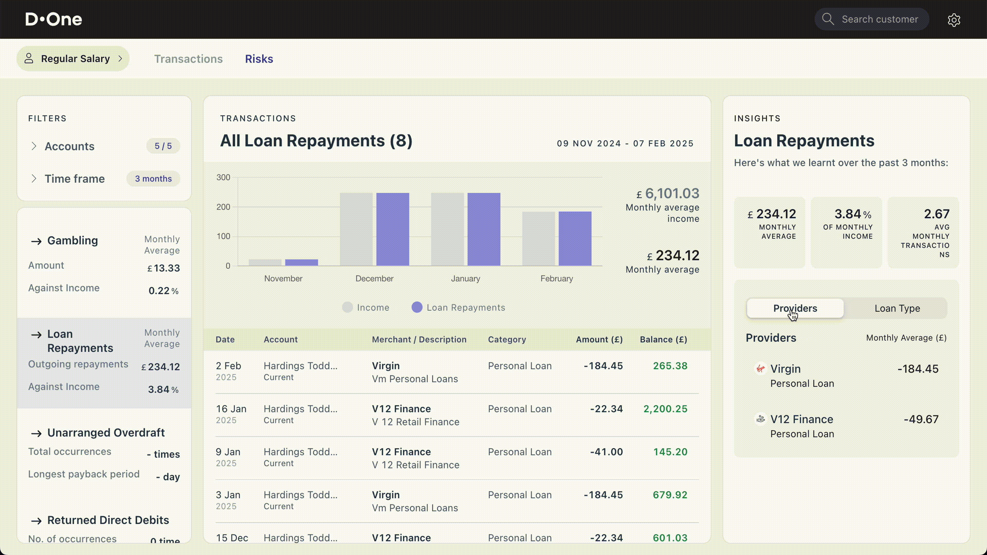
Task: Click the Search customer input field
Action: (x=879, y=19)
